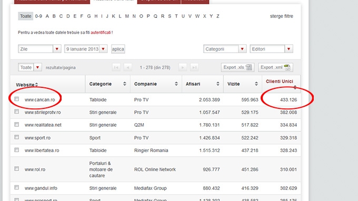Open www.gandul.info website link
This screenshot has width=358, height=201.
coord(41,188)
